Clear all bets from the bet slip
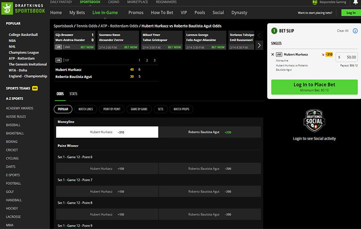This screenshot has height=229, width=361. click(x=343, y=31)
